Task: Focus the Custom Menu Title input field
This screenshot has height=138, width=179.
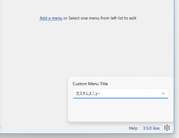Action: tap(120, 94)
